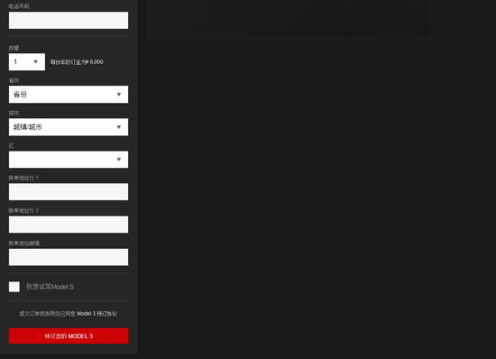This screenshot has height=359, width=496.
Task: Click the red 预订您的 MODEL 3 button
Action: 69,336
